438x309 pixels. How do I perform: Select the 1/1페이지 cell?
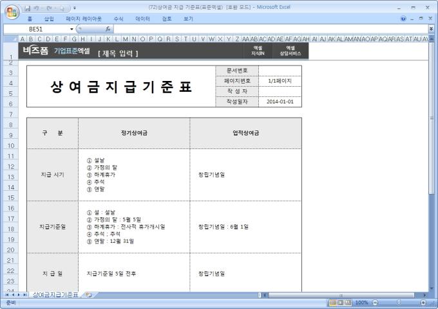click(x=280, y=81)
